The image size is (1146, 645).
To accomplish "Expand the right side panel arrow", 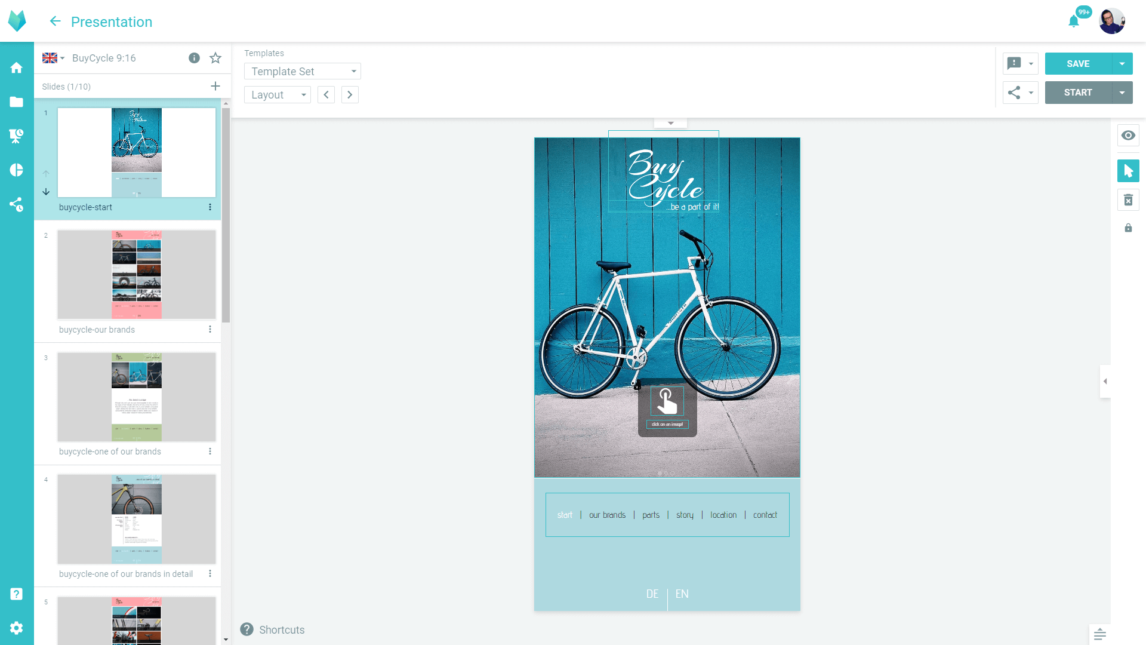I will pos(1105,381).
